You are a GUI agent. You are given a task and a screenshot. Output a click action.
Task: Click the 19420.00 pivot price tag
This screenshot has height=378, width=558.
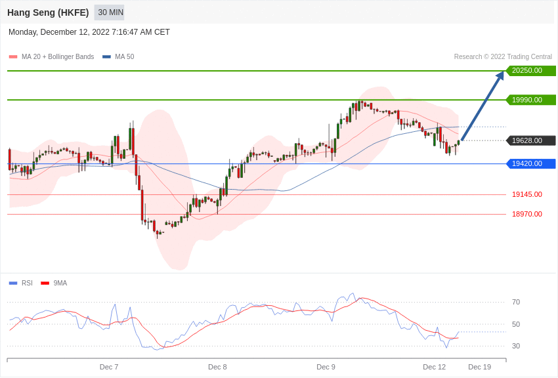pyautogui.click(x=531, y=163)
